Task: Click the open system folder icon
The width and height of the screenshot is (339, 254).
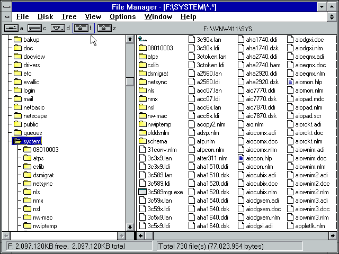Action: [17, 141]
